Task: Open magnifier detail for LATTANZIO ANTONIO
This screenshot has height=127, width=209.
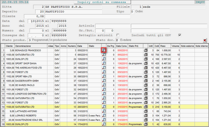Action: click(104, 111)
